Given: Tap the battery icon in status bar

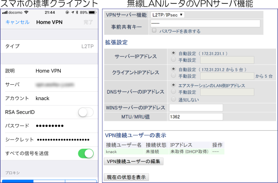Looking at the screenshot, I should coord(92,13).
